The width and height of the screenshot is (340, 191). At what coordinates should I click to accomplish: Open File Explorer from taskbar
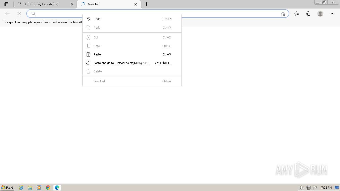[x=30, y=188]
